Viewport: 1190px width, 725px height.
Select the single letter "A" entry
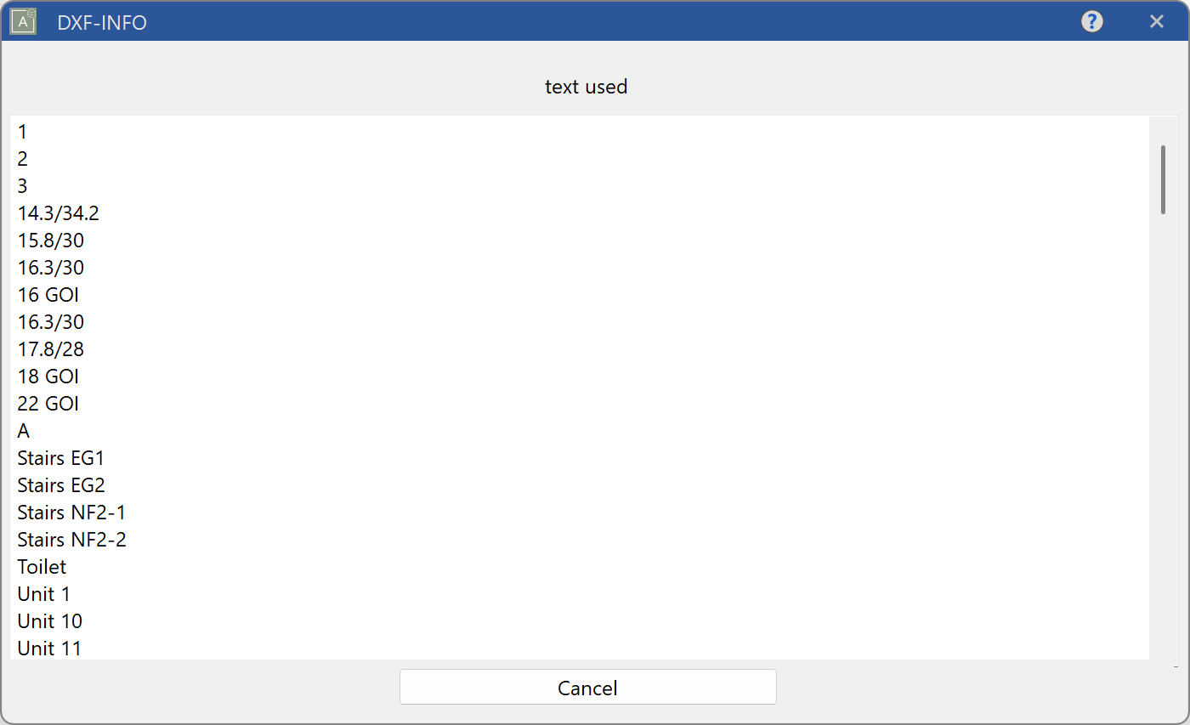coord(24,431)
